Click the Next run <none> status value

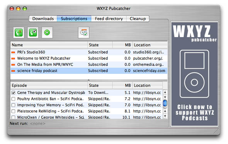click(x=37, y=124)
